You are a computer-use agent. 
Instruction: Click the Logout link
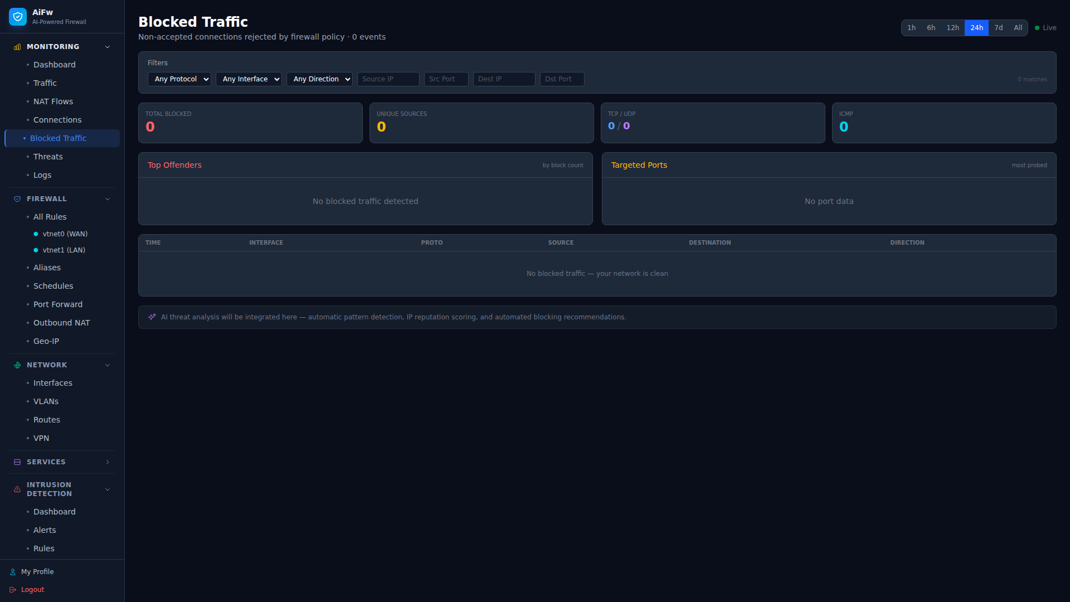point(32,590)
